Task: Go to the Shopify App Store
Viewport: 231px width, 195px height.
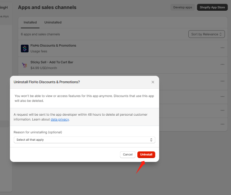Action: pyautogui.click(x=212, y=7)
